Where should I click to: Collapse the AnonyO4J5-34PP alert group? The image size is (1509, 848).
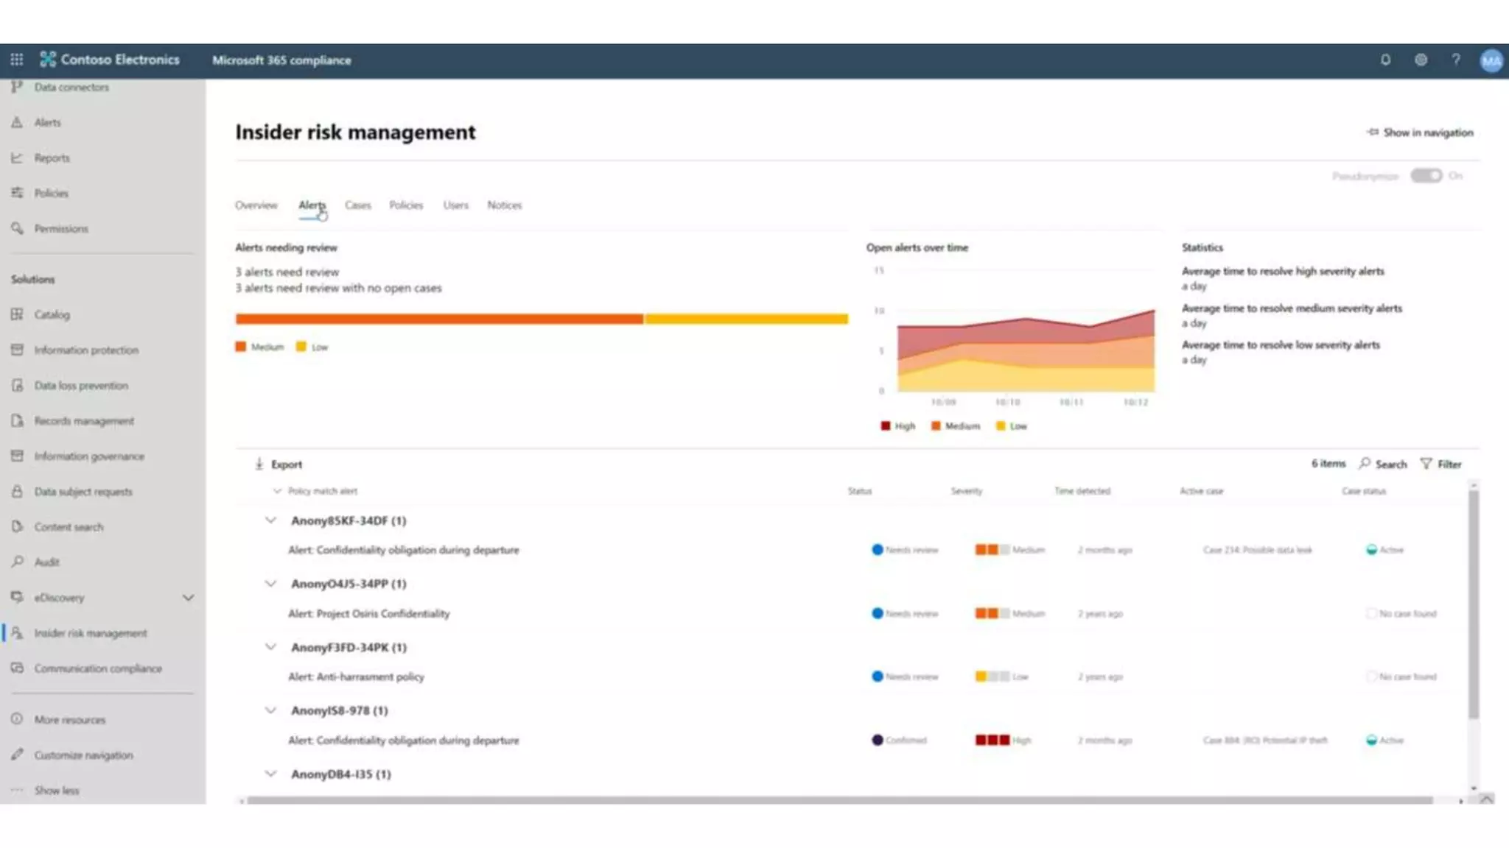(270, 584)
